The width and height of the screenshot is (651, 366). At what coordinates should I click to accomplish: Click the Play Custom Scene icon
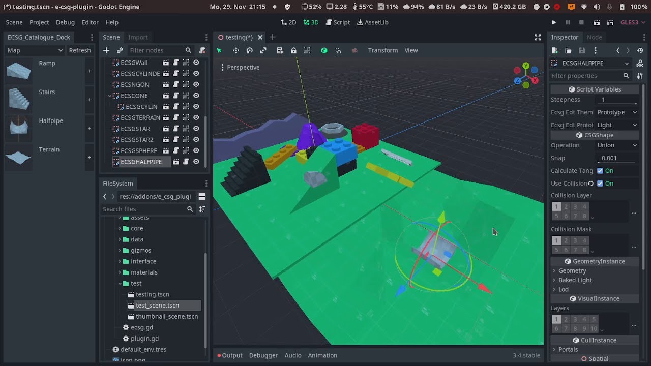click(x=610, y=22)
